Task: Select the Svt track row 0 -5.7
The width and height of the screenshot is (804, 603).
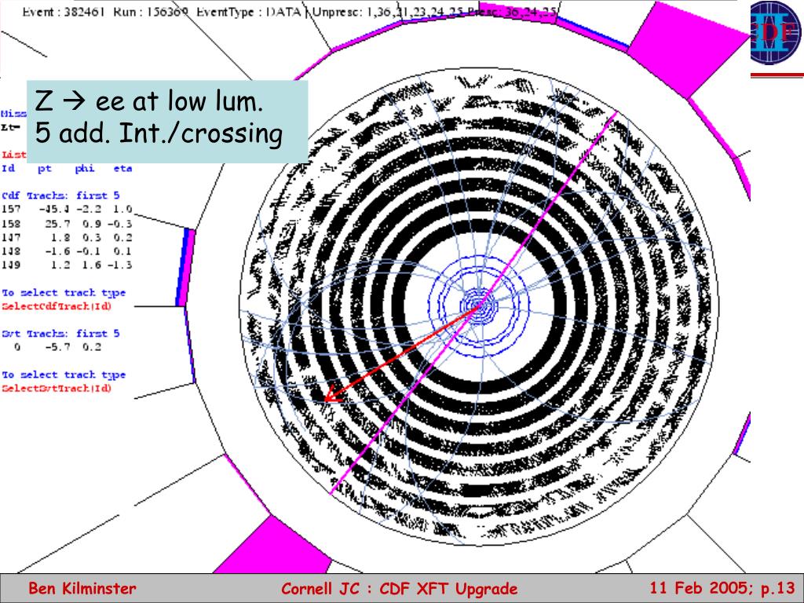Action: [x=57, y=347]
